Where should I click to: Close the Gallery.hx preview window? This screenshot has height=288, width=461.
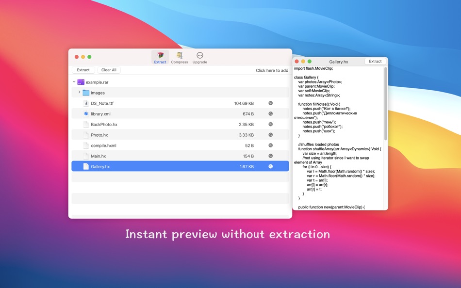[296, 62]
